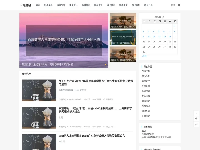Open 新闻资讯 navigation item
200x150 pixels.
click(98, 5)
